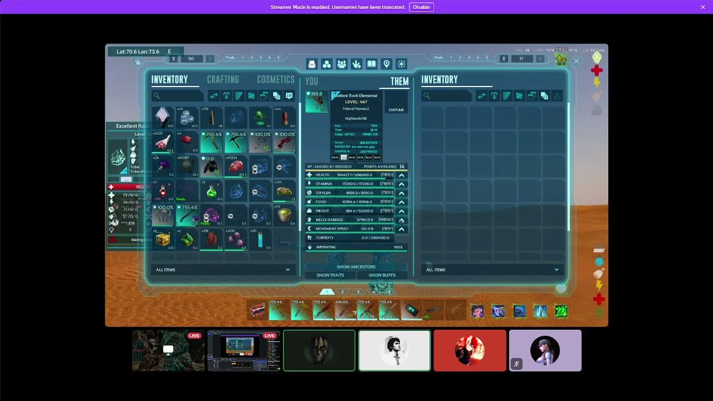Image resolution: width=713 pixels, height=401 pixels.
Task: Click the drop-items icon in right inventory toolbar
Action: pos(494,96)
